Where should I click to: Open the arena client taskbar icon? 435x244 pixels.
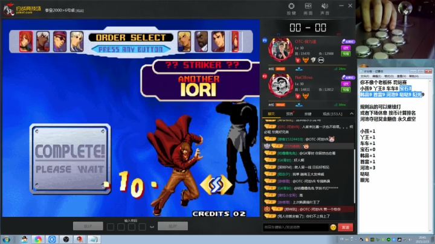click(80, 240)
